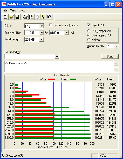Open the Queue Depth dropdown

coord(116,46)
